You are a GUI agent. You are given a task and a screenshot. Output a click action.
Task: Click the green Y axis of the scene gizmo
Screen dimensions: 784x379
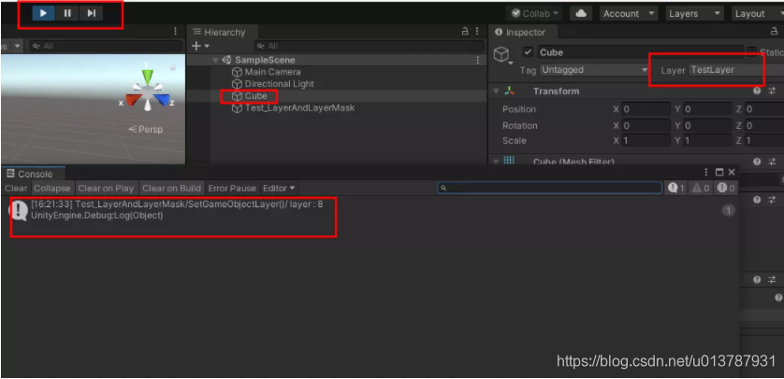coord(147,76)
